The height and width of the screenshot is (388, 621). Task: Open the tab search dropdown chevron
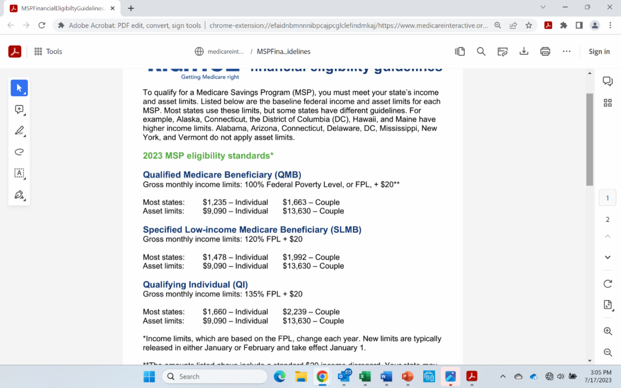(543, 7)
